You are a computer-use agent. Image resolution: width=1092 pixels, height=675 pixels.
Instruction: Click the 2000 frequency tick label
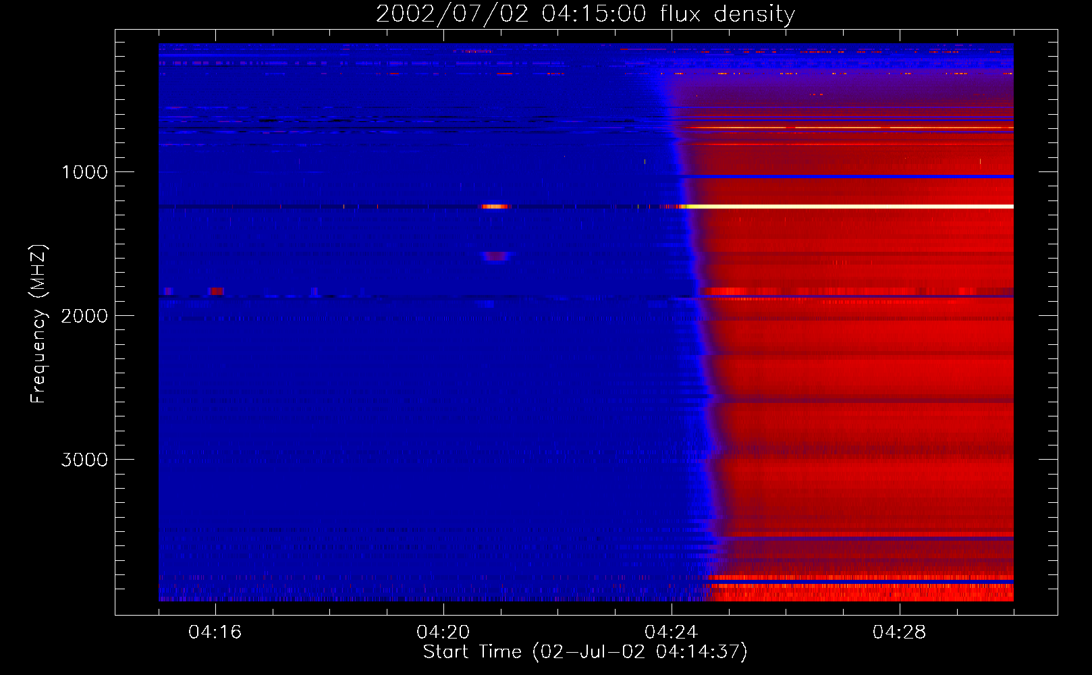[x=84, y=316]
